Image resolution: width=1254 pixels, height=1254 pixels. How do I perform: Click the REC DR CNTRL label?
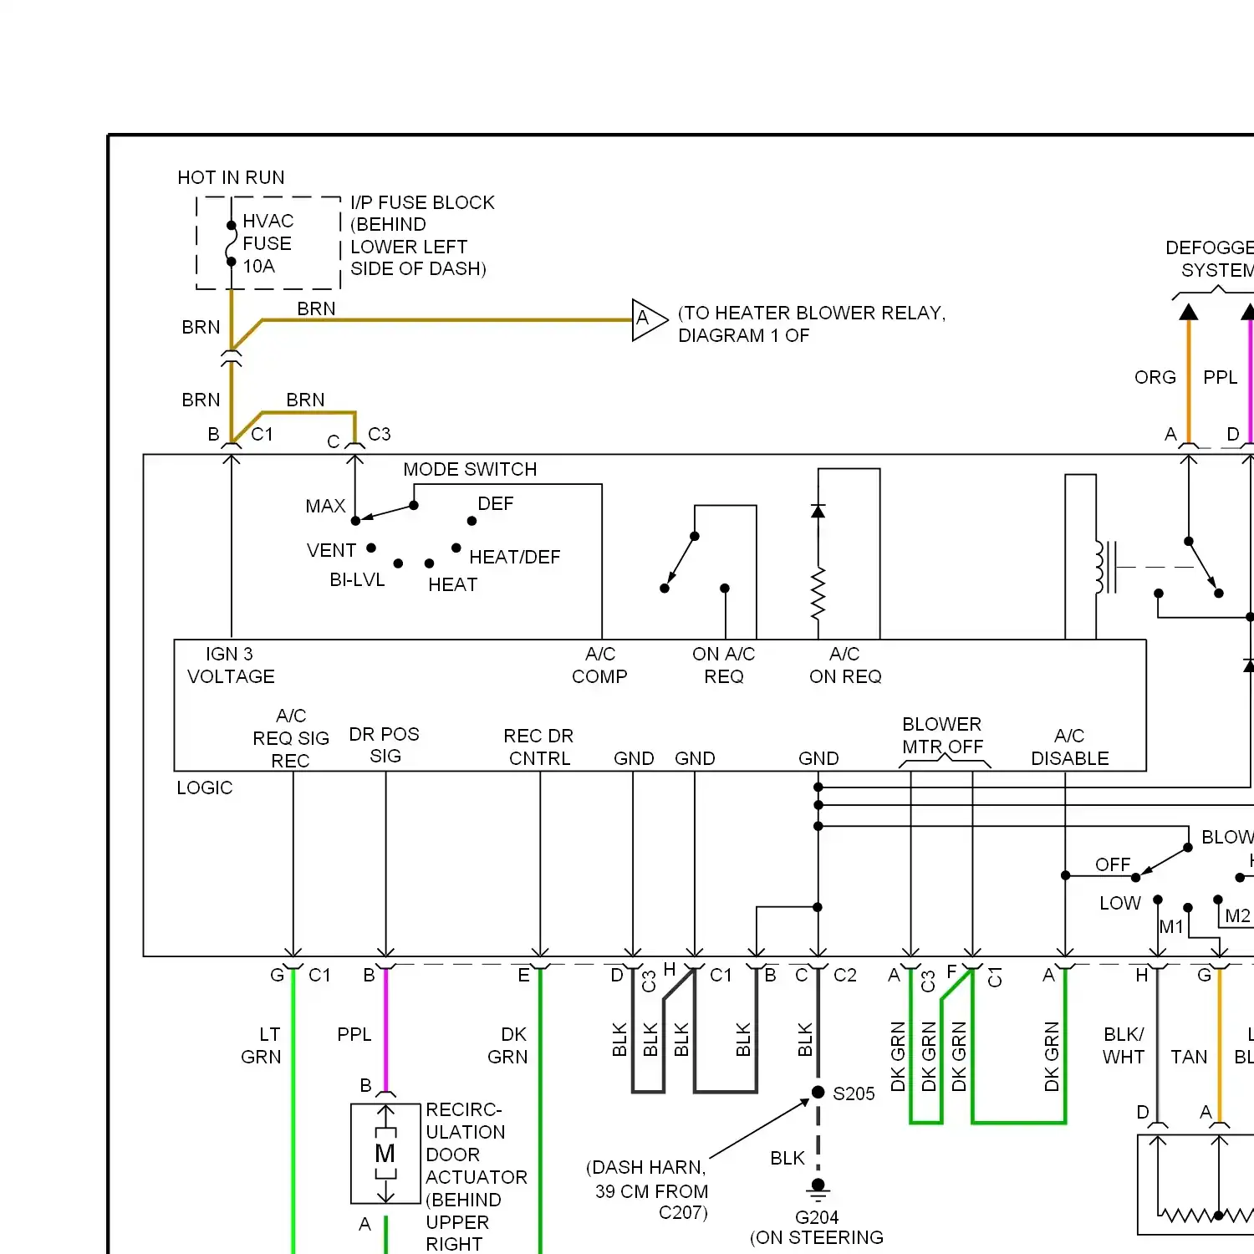click(x=538, y=747)
